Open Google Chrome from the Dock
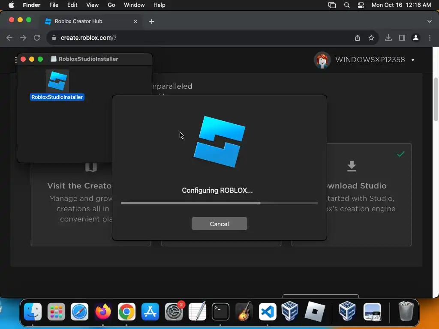Viewport: 439px width, 329px height. 126,311
